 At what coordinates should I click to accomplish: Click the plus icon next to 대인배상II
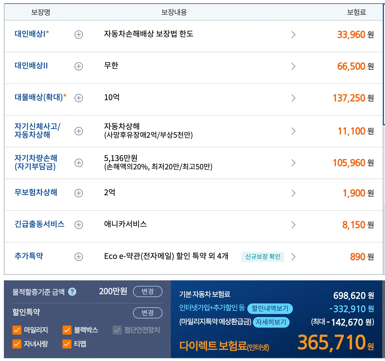pos(78,66)
